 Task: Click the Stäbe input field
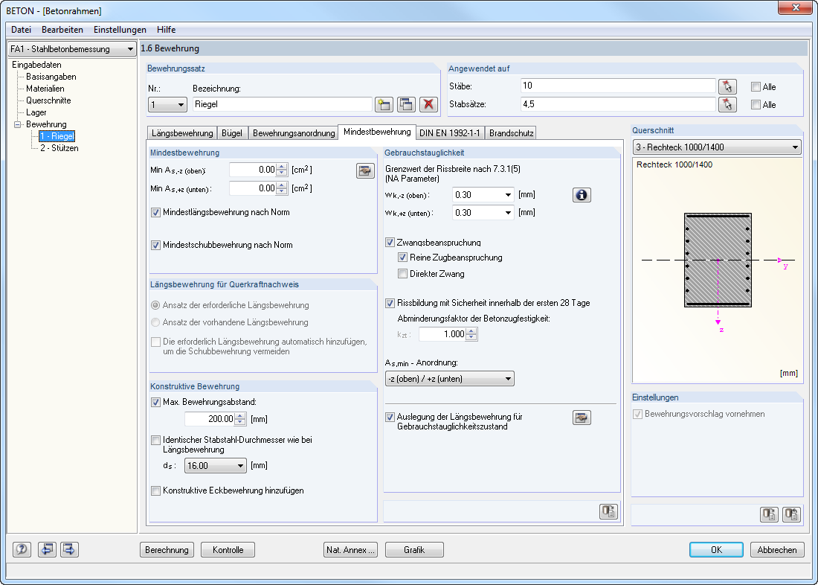[618, 86]
